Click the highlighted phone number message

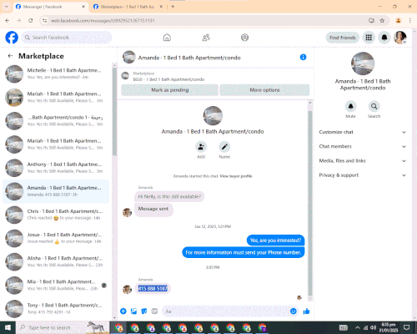153,289
